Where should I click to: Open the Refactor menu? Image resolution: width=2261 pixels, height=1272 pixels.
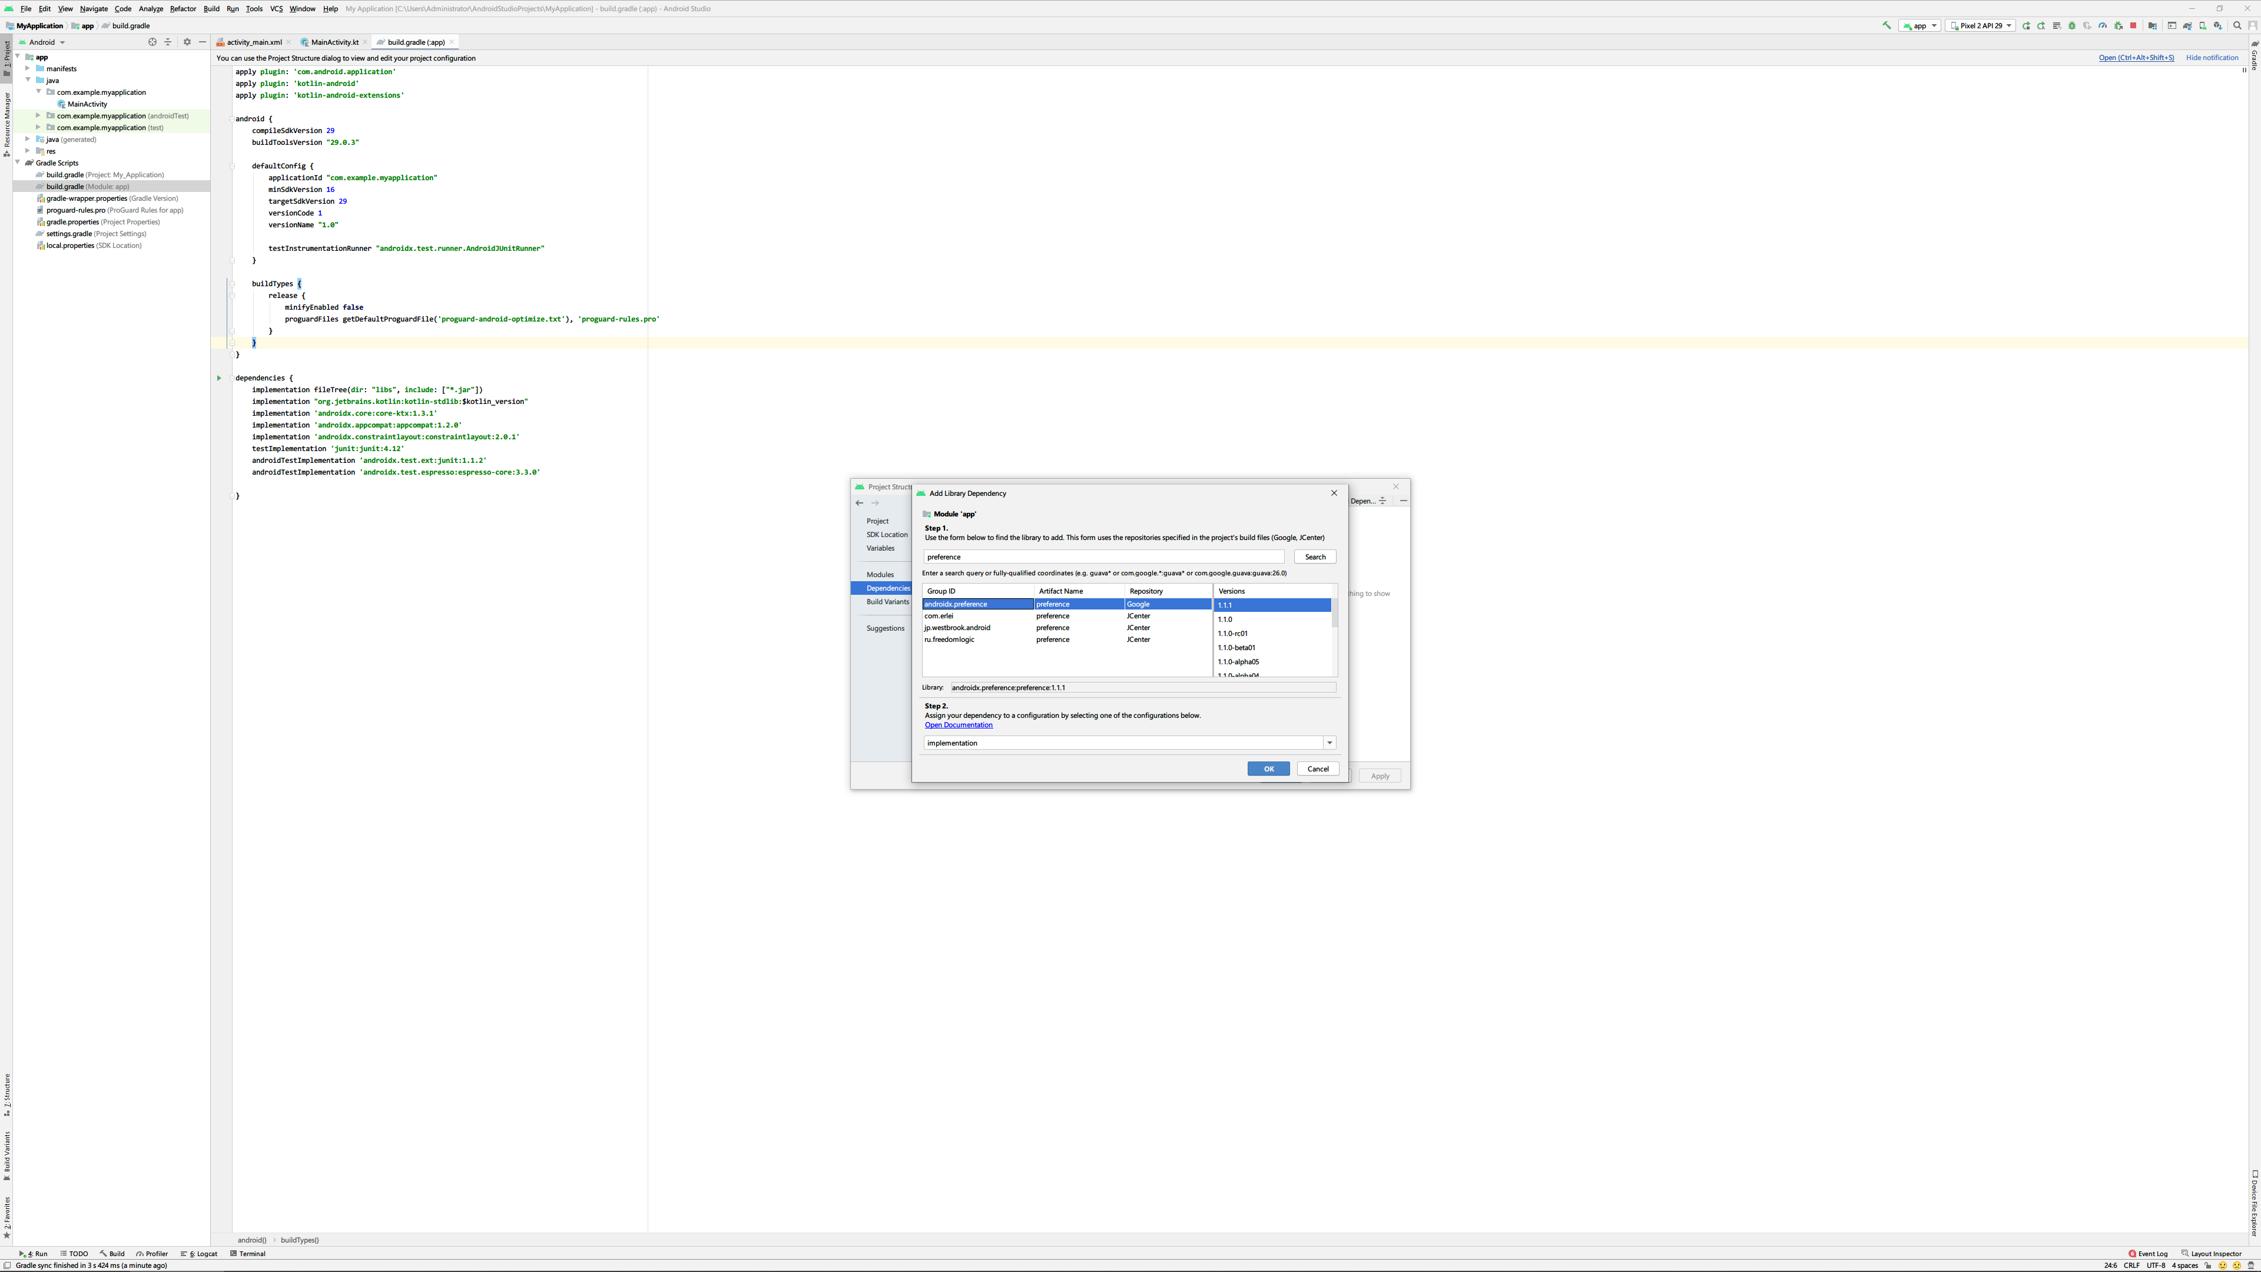click(183, 9)
